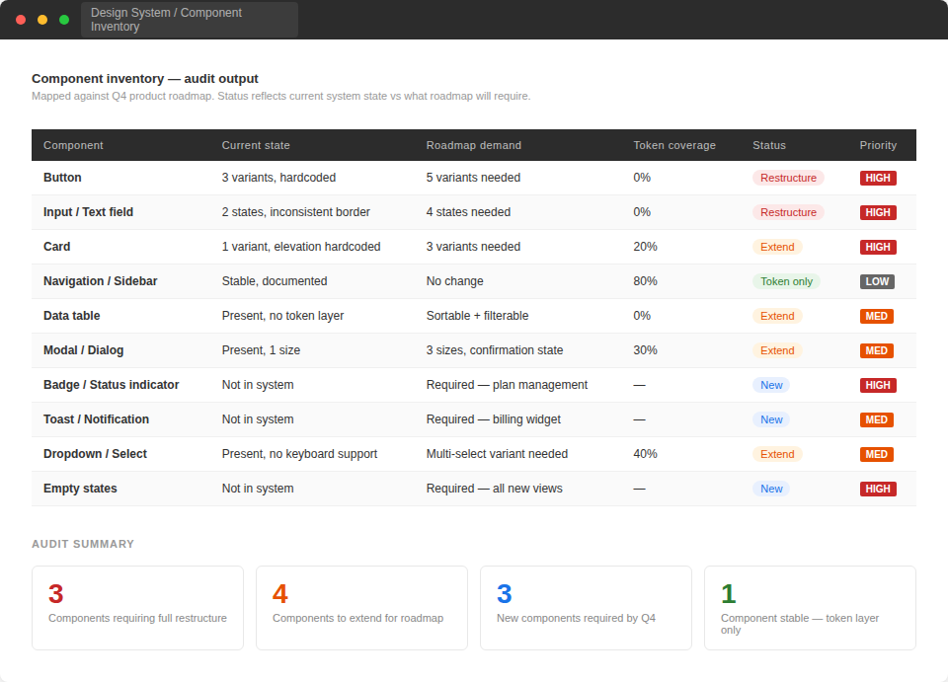Screen dimensions: 948x682
Task: Click the Status column header
Action: pos(769,145)
